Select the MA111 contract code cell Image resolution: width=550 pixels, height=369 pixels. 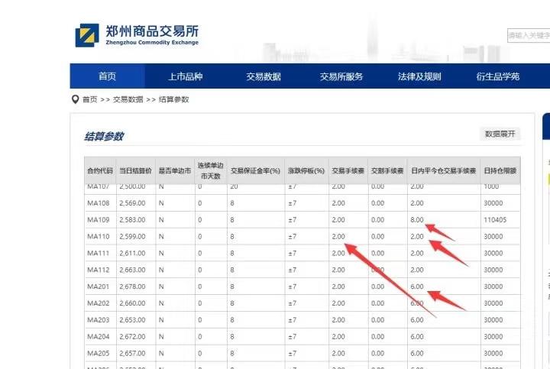pyautogui.click(x=99, y=253)
